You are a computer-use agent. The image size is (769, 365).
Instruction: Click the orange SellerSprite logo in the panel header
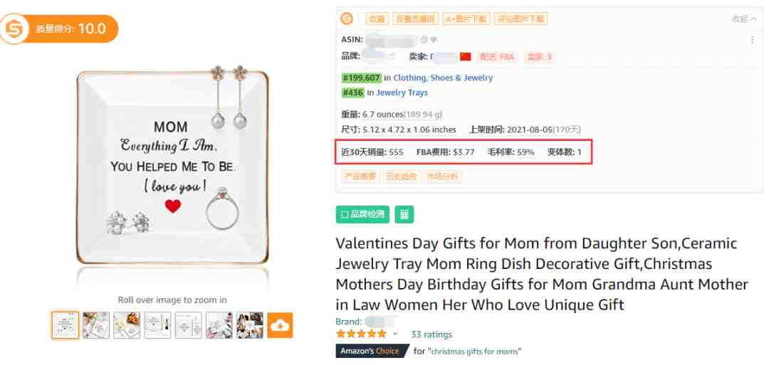pyautogui.click(x=347, y=19)
